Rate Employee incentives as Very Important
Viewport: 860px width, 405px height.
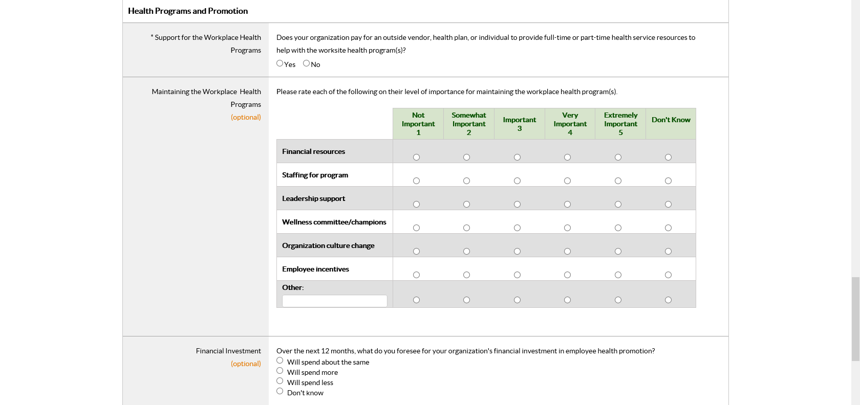pos(567,275)
